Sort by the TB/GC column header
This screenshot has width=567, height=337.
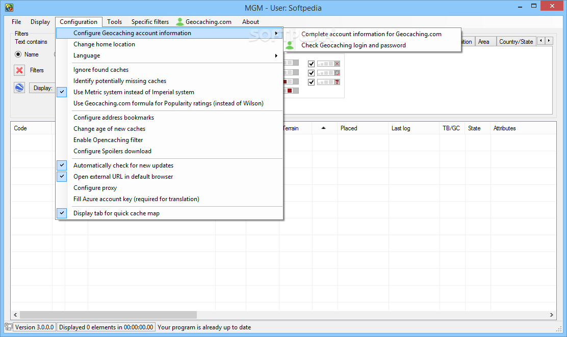tap(452, 128)
